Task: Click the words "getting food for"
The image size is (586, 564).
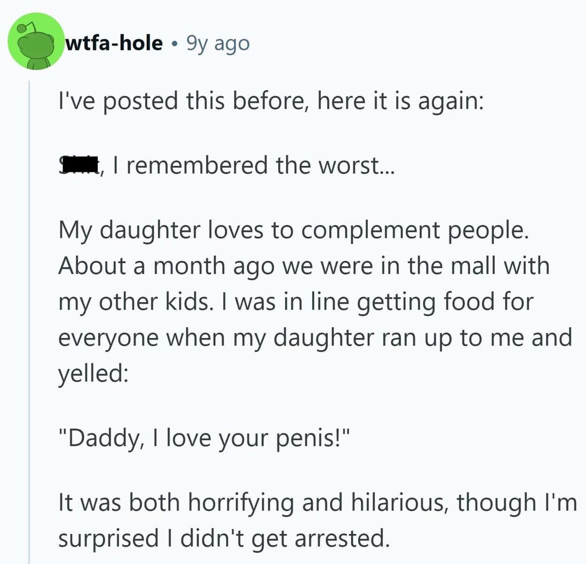Action: pos(445,301)
